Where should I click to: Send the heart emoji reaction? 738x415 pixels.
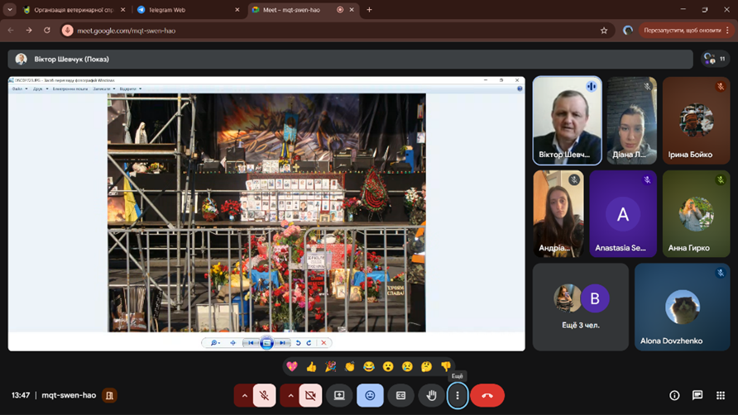pyautogui.click(x=291, y=366)
